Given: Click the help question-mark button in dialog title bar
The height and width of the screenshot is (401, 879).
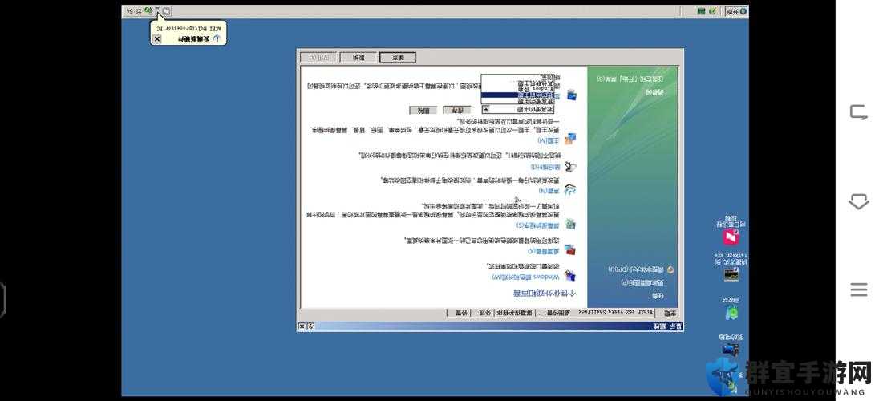Looking at the screenshot, I should (310, 326).
